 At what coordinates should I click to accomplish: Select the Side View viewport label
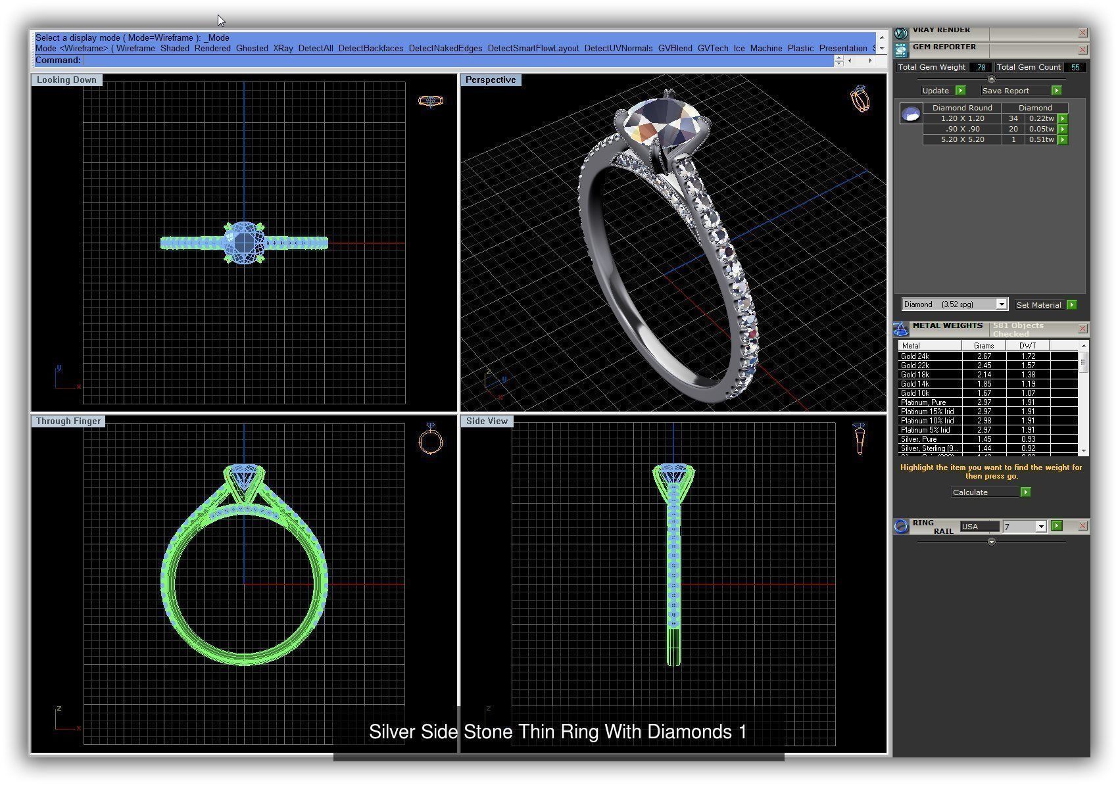point(487,421)
